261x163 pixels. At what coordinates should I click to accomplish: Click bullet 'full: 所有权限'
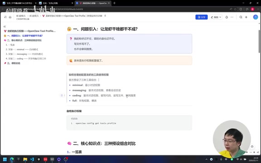(x=84, y=101)
